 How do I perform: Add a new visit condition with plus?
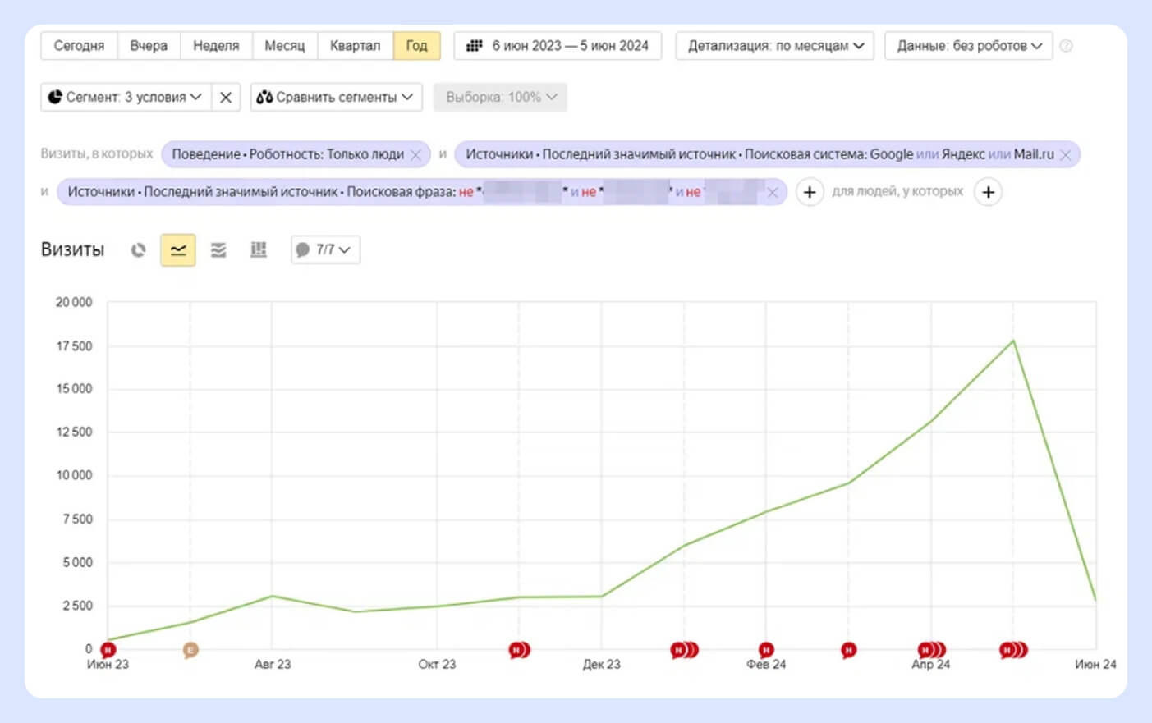[810, 192]
